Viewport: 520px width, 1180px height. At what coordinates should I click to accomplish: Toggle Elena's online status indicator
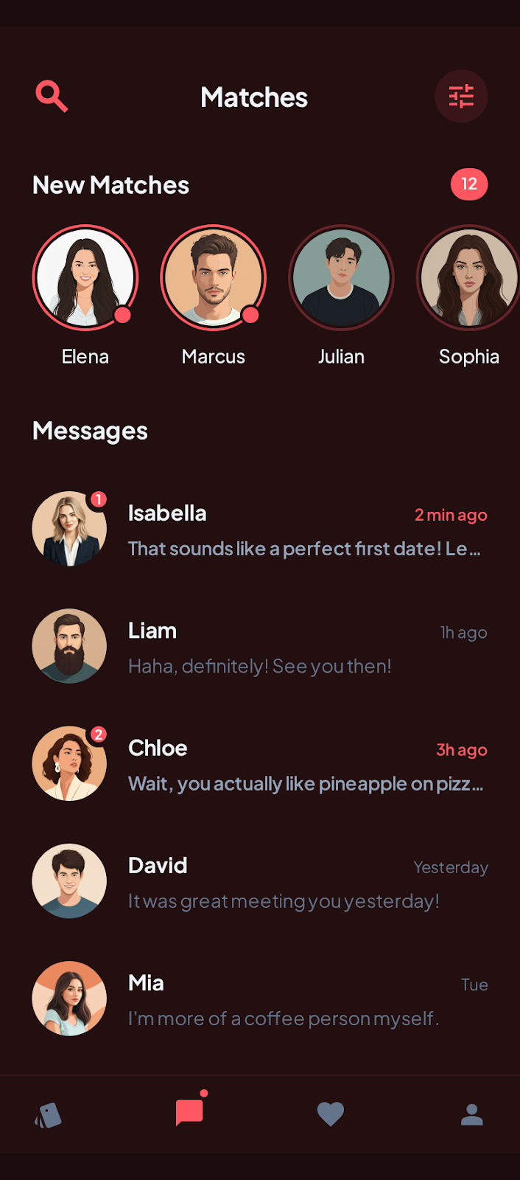(x=124, y=317)
